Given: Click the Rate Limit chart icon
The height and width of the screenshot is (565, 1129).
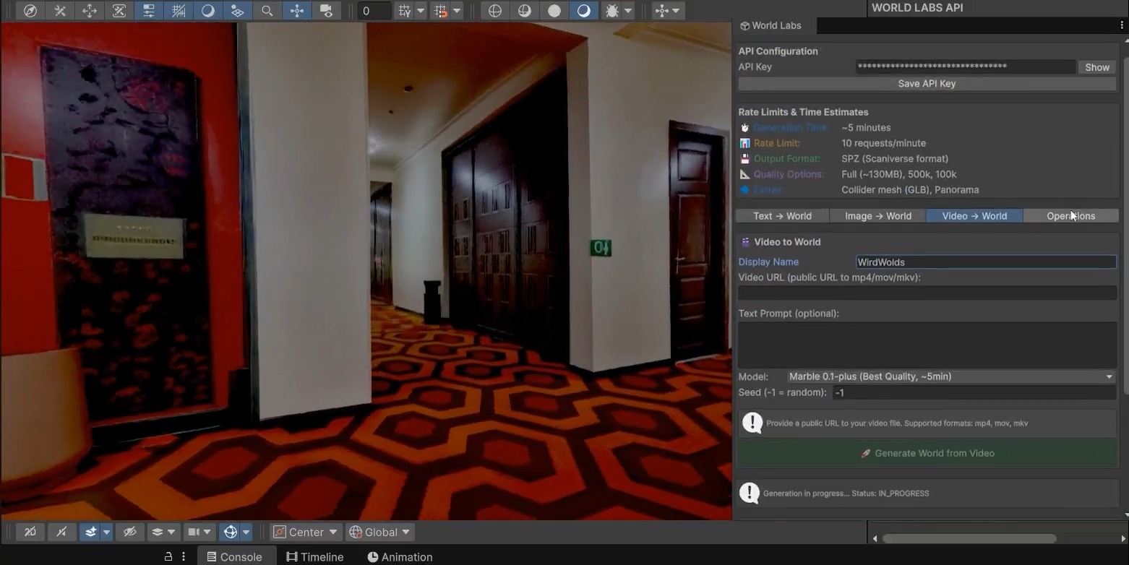Looking at the screenshot, I should point(745,143).
